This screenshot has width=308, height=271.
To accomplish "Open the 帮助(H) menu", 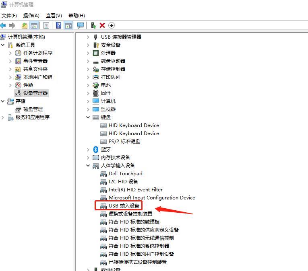I will [76, 16].
